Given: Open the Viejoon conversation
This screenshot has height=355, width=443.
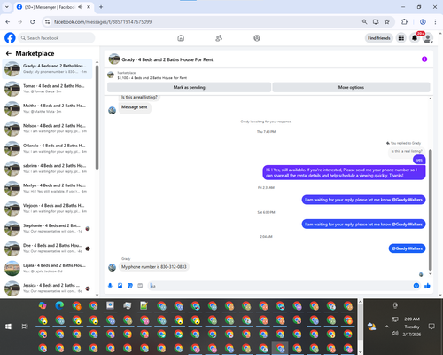Looking at the screenshot, I should coord(47,209).
